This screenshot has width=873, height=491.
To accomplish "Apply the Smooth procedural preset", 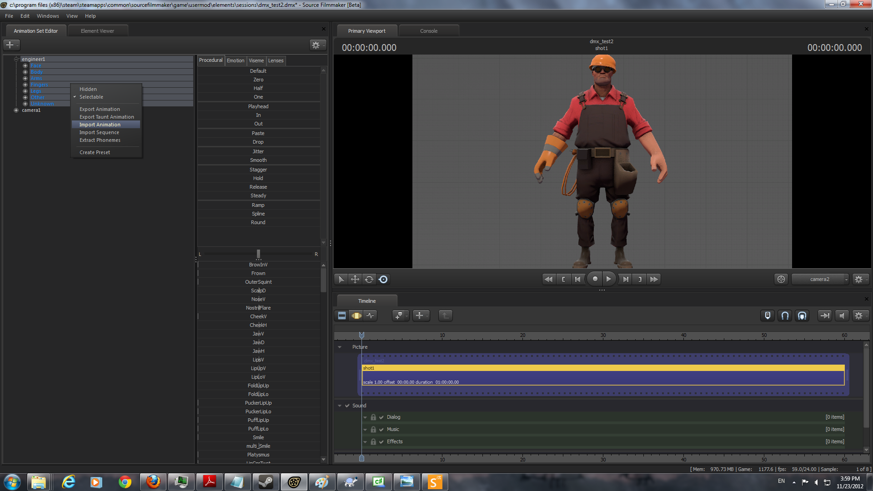I will [258, 160].
